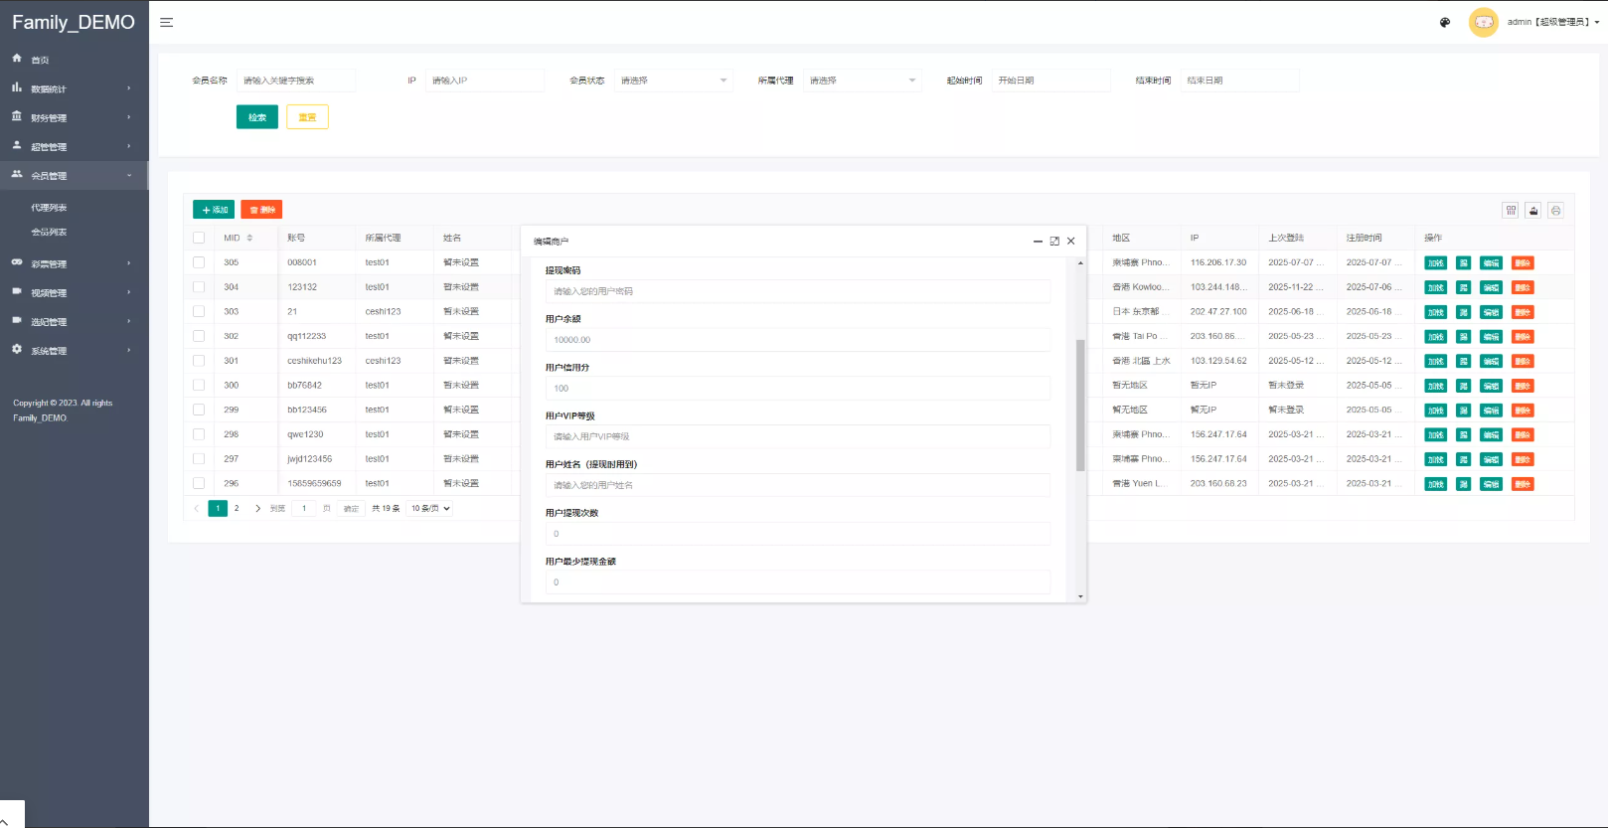Click the small green icon button in row 116.206.17.30
Viewport: 1608px width, 828px height.
click(1463, 263)
